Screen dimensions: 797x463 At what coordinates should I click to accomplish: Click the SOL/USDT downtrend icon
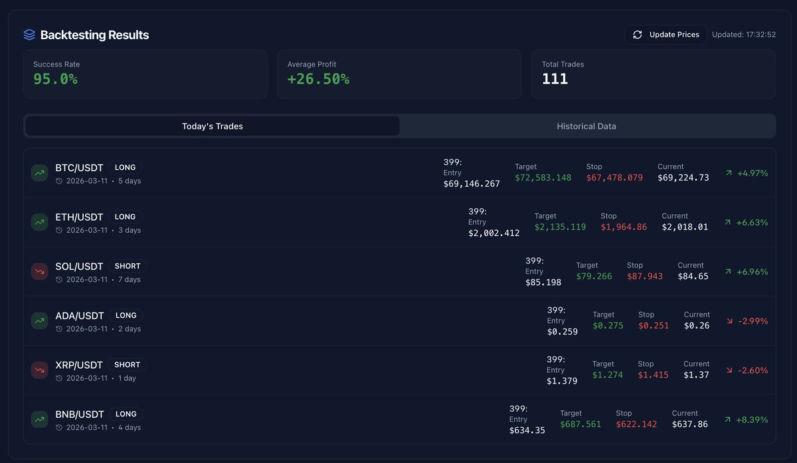tap(40, 271)
